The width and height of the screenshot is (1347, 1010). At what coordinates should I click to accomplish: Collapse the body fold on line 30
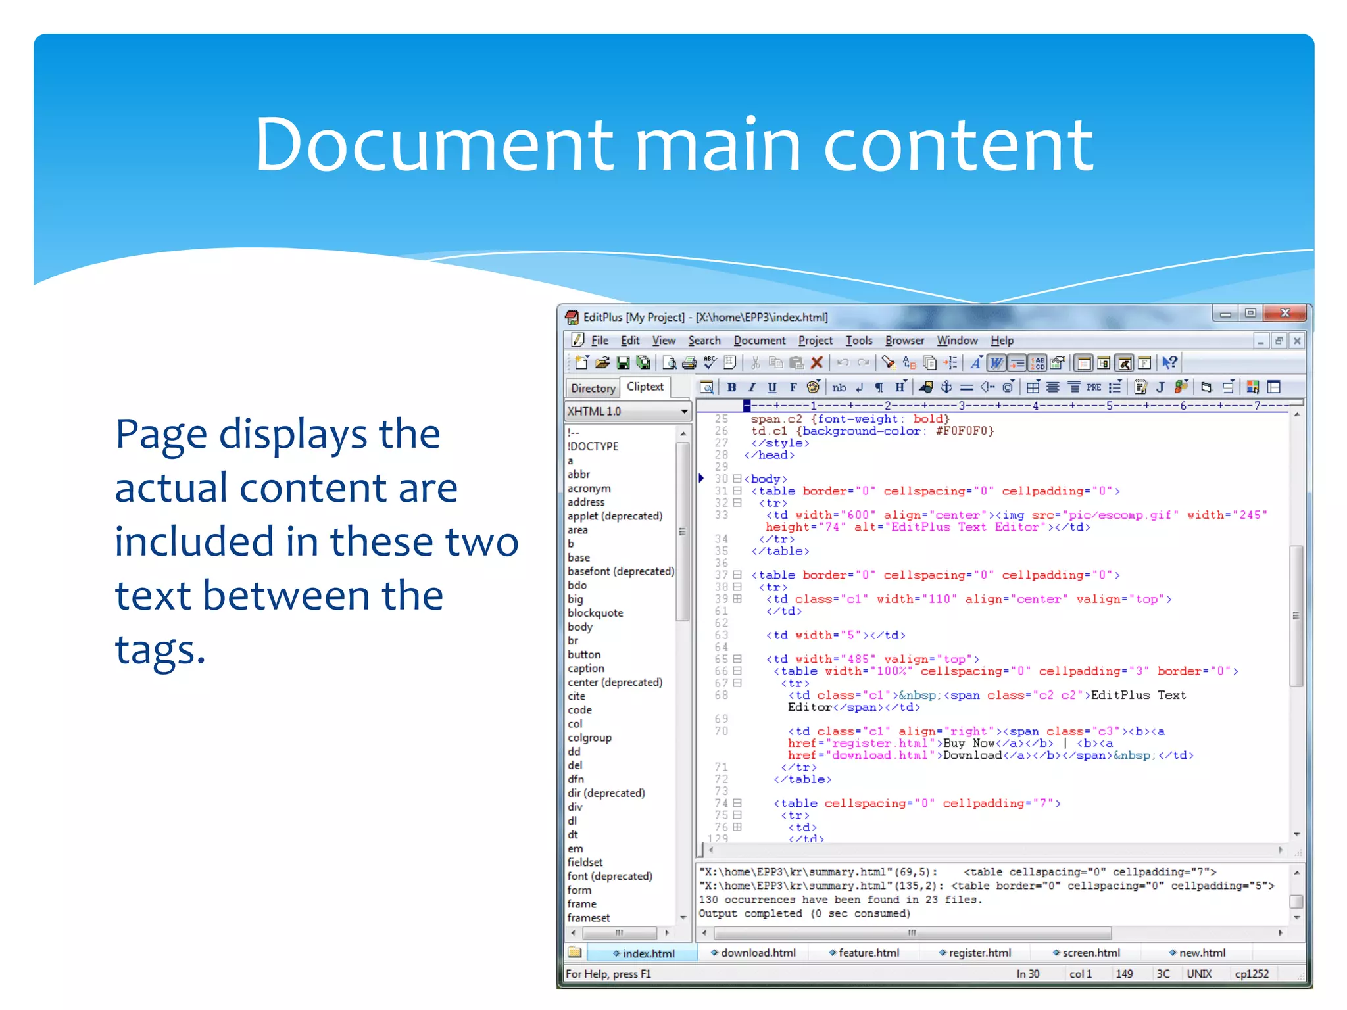(x=737, y=479)
